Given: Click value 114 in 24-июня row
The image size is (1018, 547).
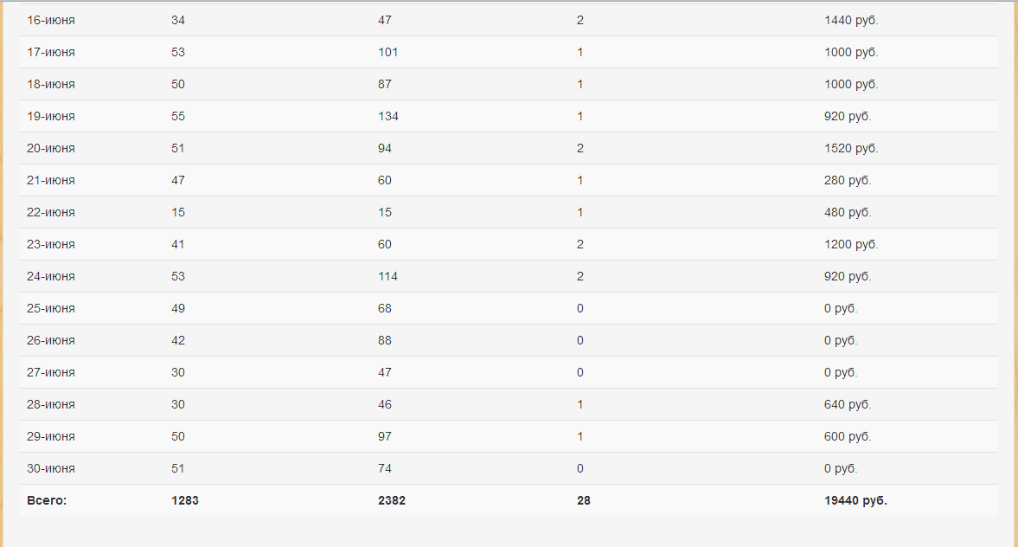Looking at the screenshot, I should (x=388, y=276).
